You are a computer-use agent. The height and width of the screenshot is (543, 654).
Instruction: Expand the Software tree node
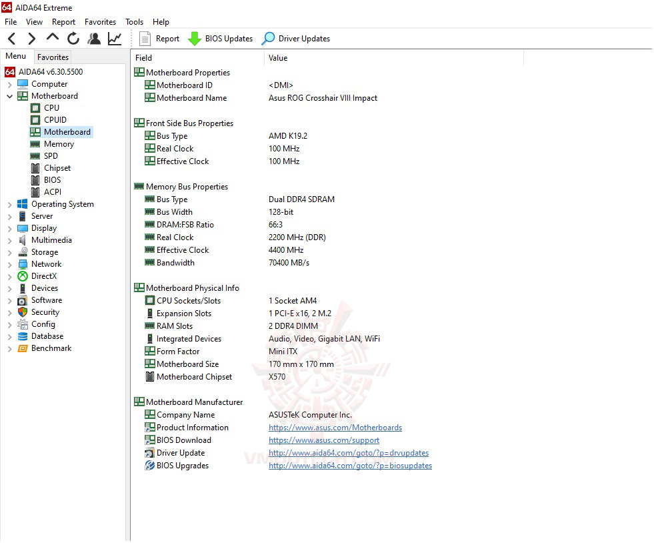pyautogui.click(x=9, y=300)
